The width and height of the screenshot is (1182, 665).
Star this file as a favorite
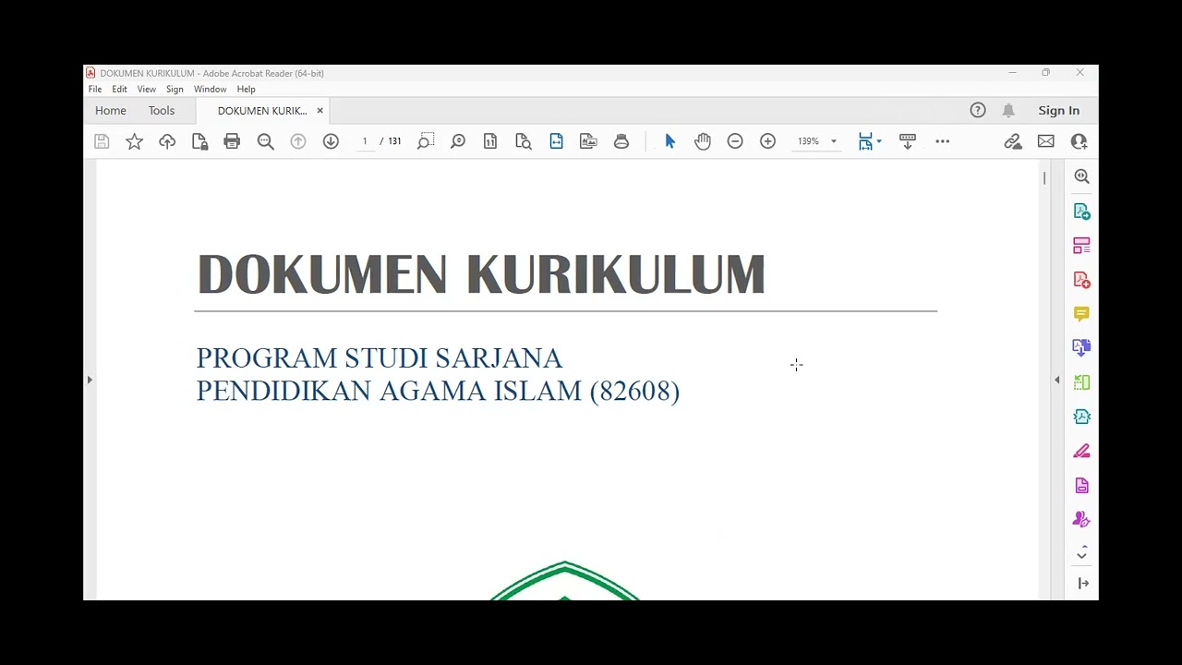(x=135, y=141)
